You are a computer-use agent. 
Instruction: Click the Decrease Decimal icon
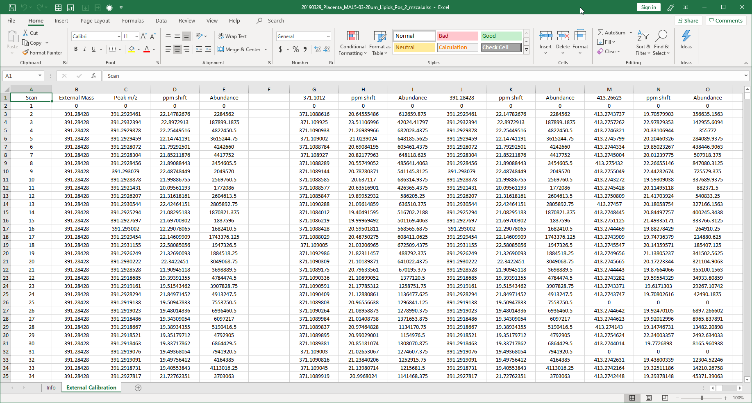(327, 49)
